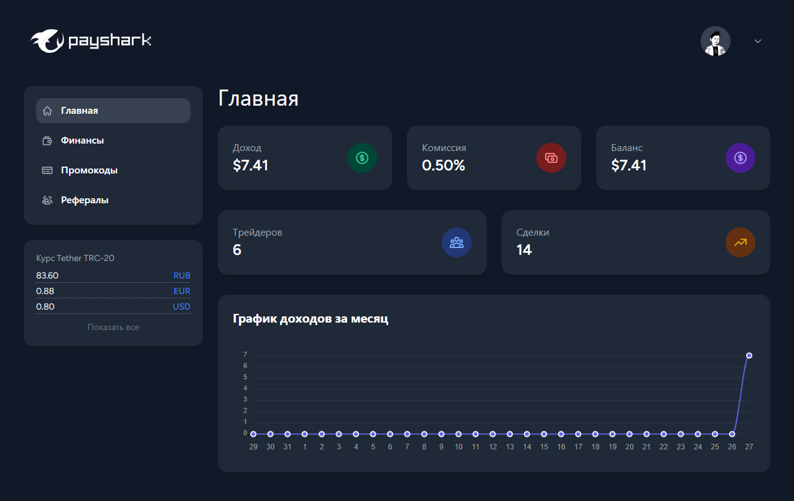Click the red commission money icon

(x=551, y=158)
